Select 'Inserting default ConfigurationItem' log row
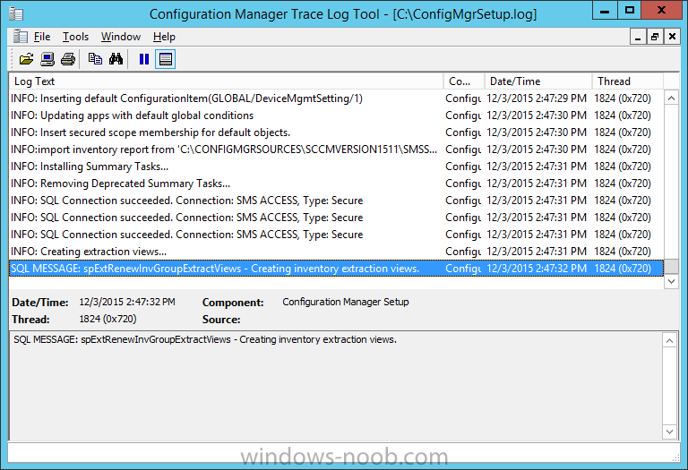 (336, 98)
